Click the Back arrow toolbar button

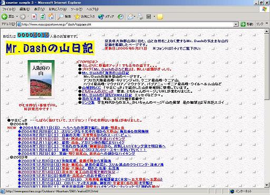tap(5, 17)
